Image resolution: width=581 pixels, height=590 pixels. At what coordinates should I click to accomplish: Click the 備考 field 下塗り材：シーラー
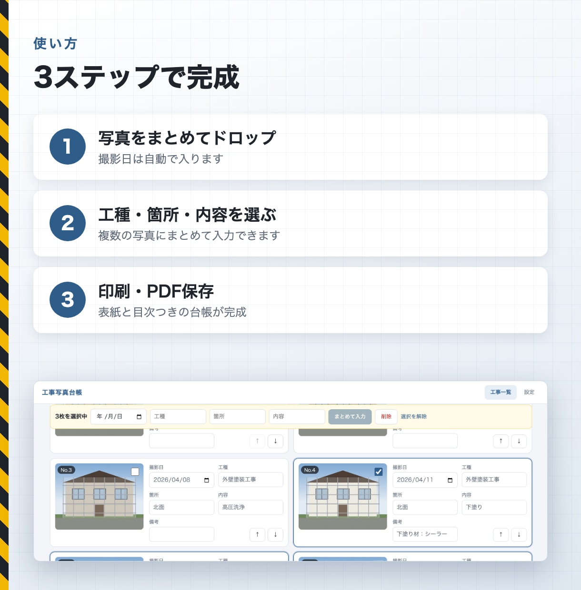(x=425, y=534)
